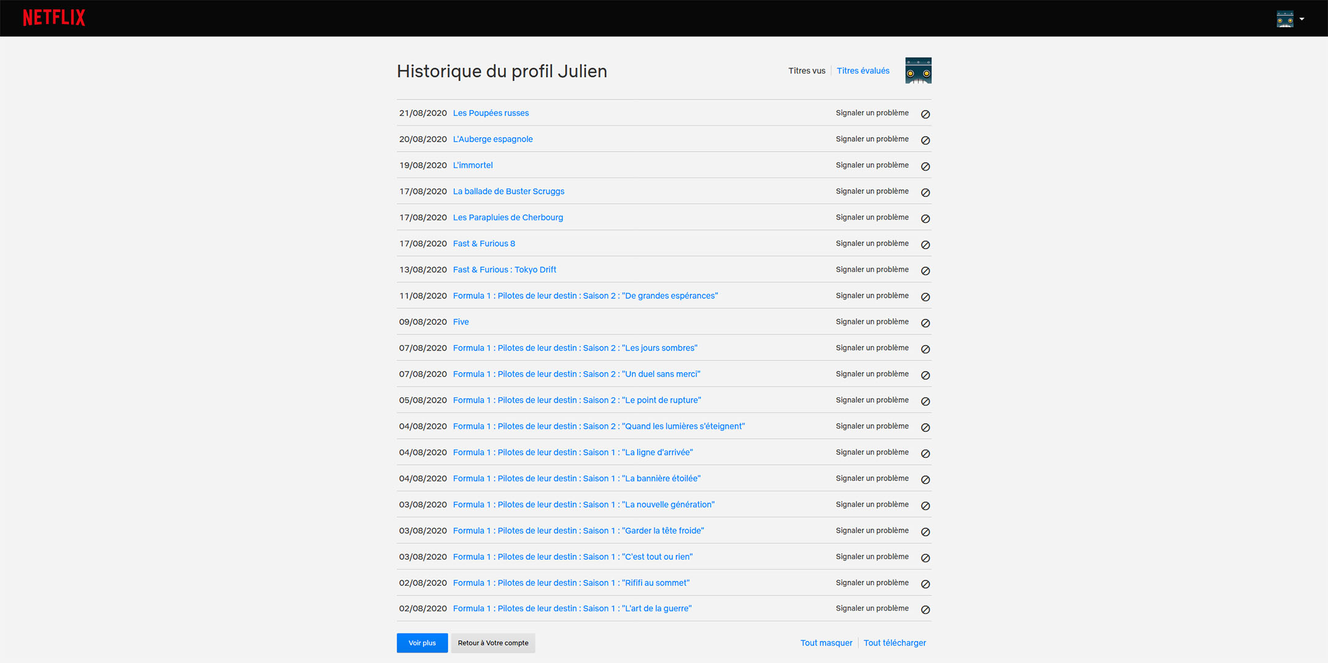Hide La ballade de Buster Scruggs entry
The width and height of the screenshot is (1328, 663).
[925, 193]
